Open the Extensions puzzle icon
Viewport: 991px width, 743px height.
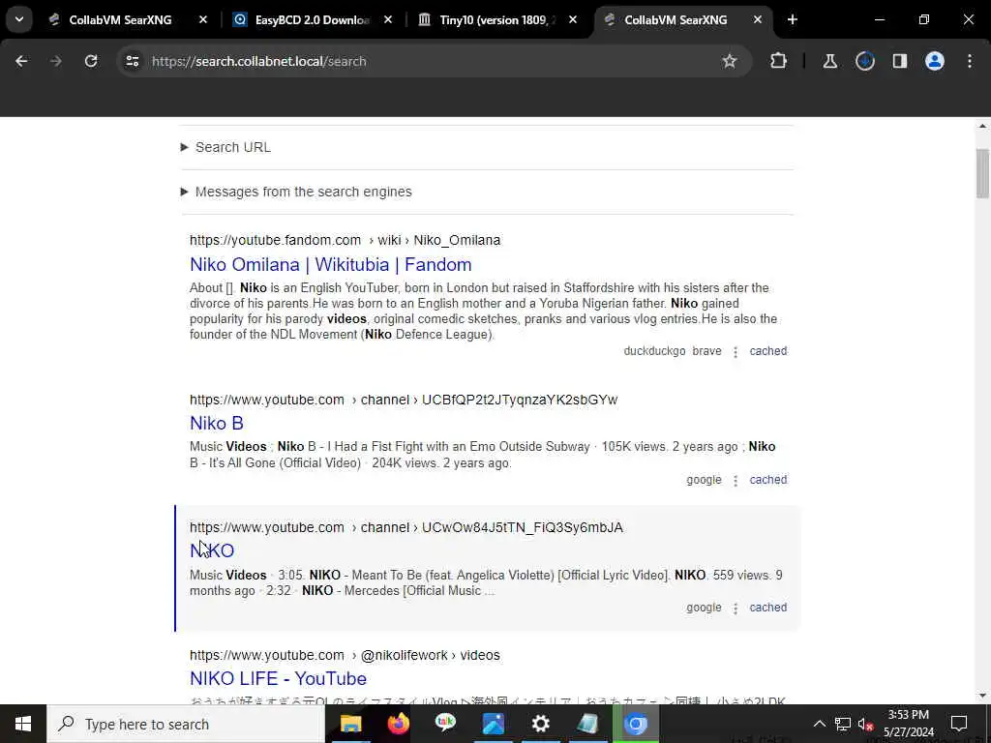(x=779, y=61)
